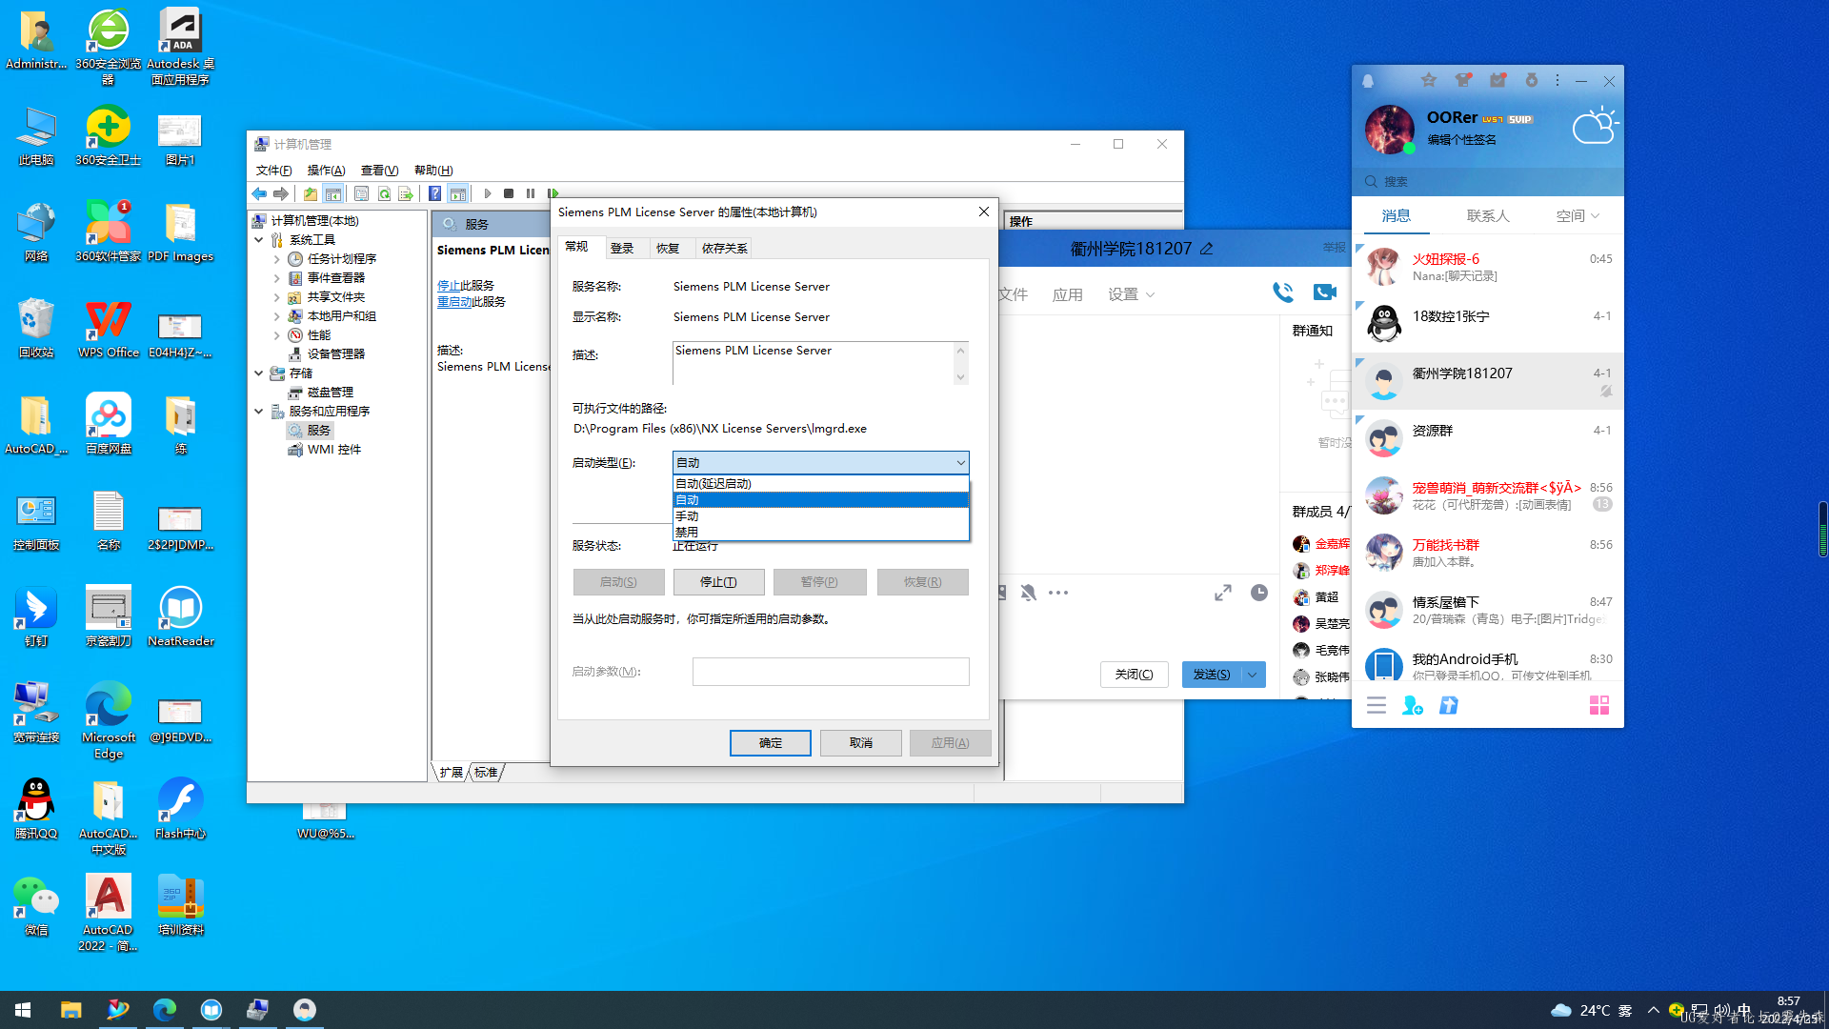
Task: Click inside the 启动参数 input field
Action: [x=831, y=671]
